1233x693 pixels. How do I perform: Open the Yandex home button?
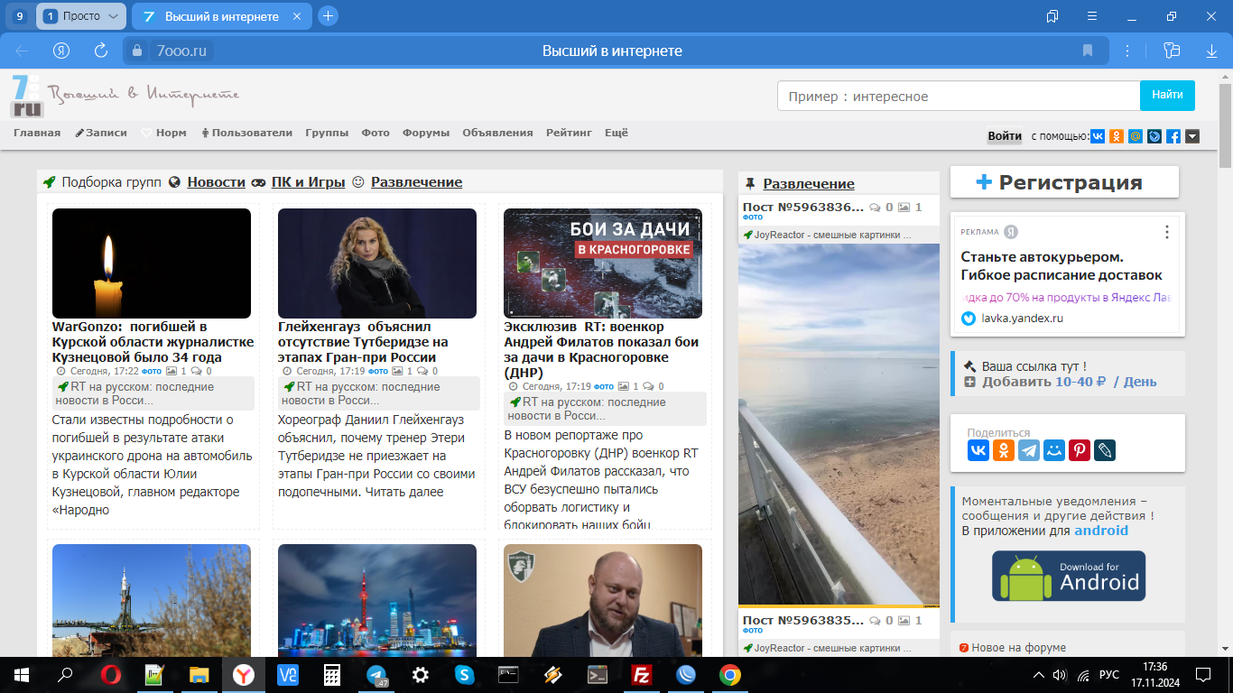tap(61, 51)
